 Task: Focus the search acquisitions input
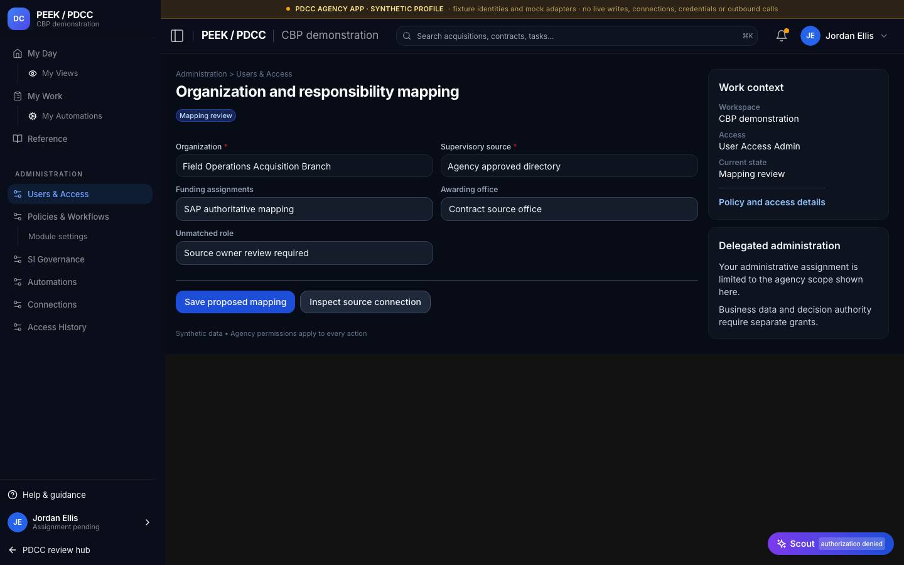pyautogui.click(x=576, y=36)
